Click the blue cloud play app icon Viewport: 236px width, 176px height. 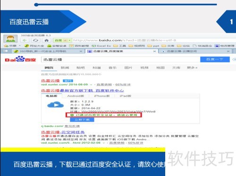pos(56,105)
